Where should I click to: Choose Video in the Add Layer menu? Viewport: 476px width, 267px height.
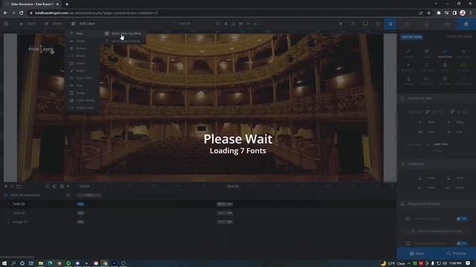click(x=83, y=63)
